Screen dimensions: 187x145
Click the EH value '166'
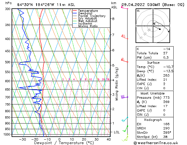tap(166, 124)
